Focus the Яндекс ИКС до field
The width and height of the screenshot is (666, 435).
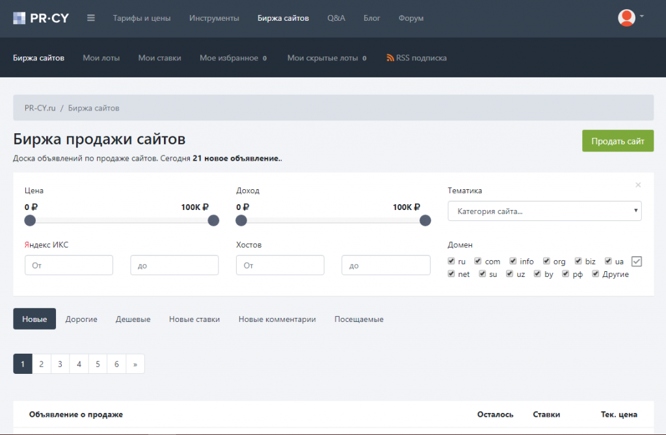(x=174, y=265)
